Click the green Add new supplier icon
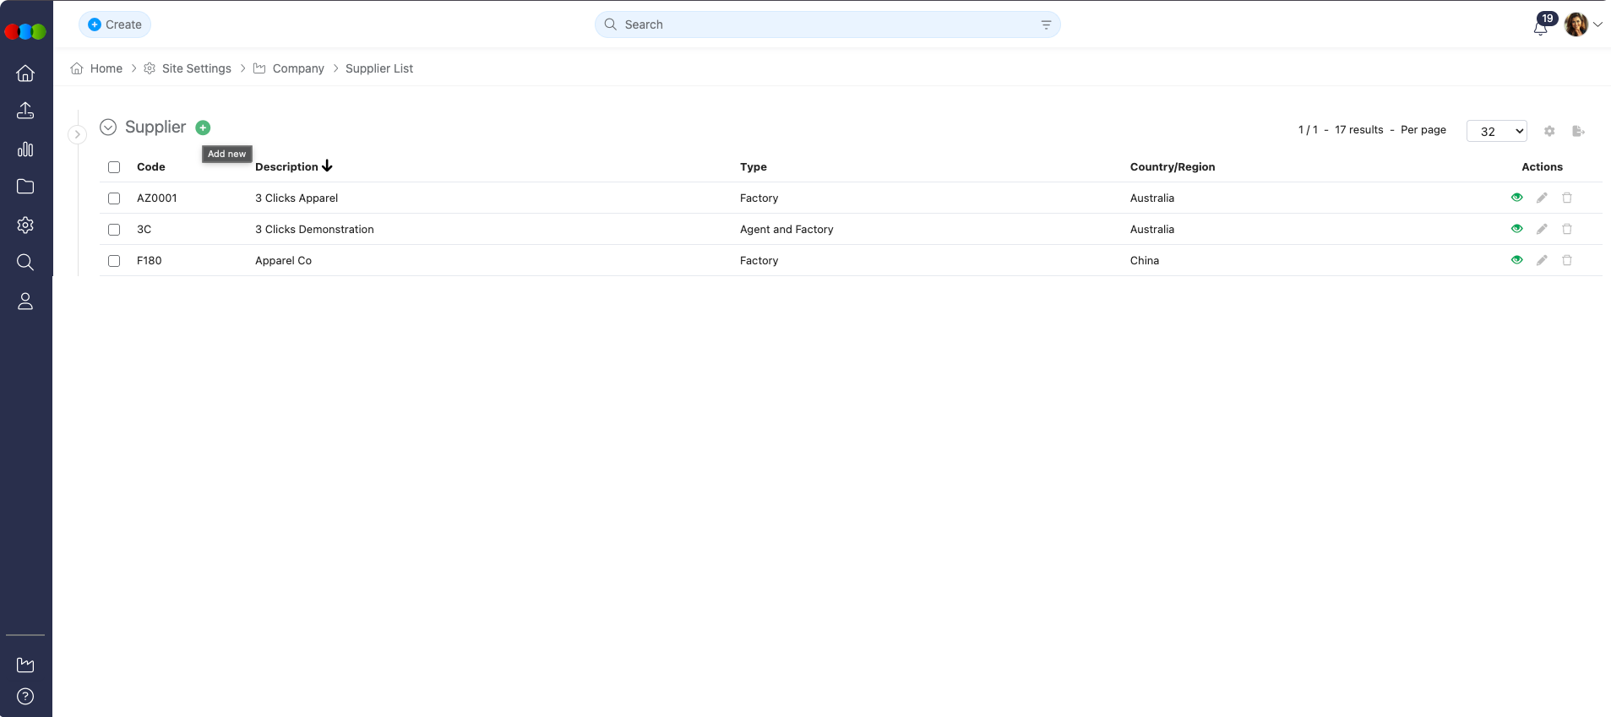 pyautogui.click(x=203, y=128)
